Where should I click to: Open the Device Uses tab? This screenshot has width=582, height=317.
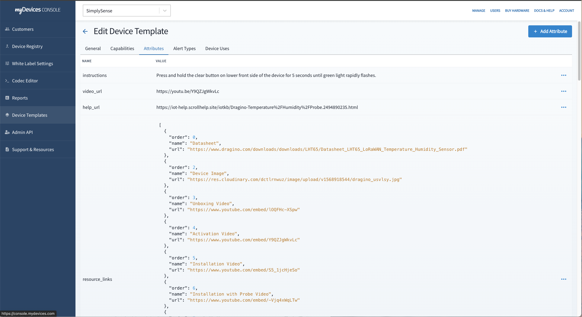point(217,49)
